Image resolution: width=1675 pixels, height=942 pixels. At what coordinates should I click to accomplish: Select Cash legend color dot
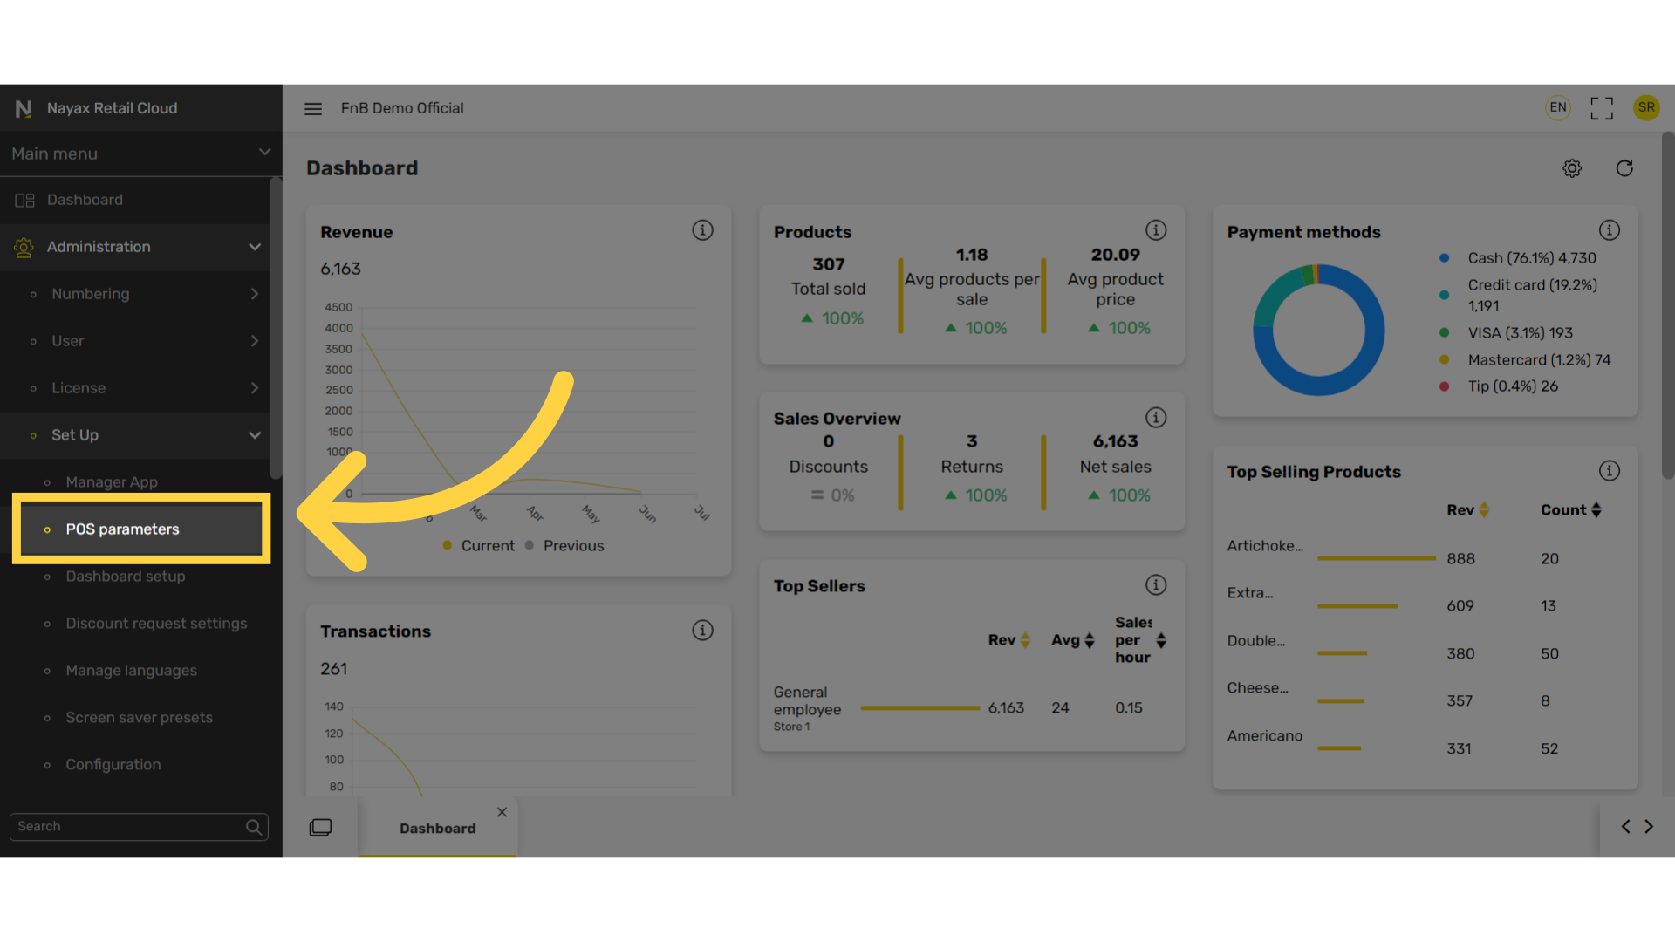(x=1444, y=258)
